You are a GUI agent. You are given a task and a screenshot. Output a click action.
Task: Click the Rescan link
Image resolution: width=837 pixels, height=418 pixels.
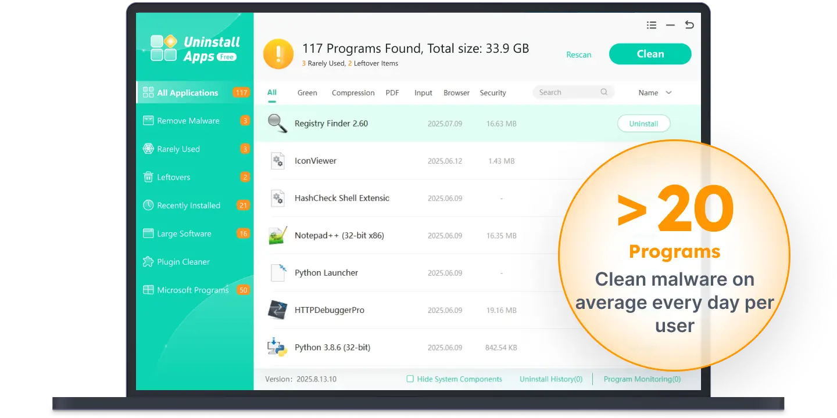click(579, 55)
